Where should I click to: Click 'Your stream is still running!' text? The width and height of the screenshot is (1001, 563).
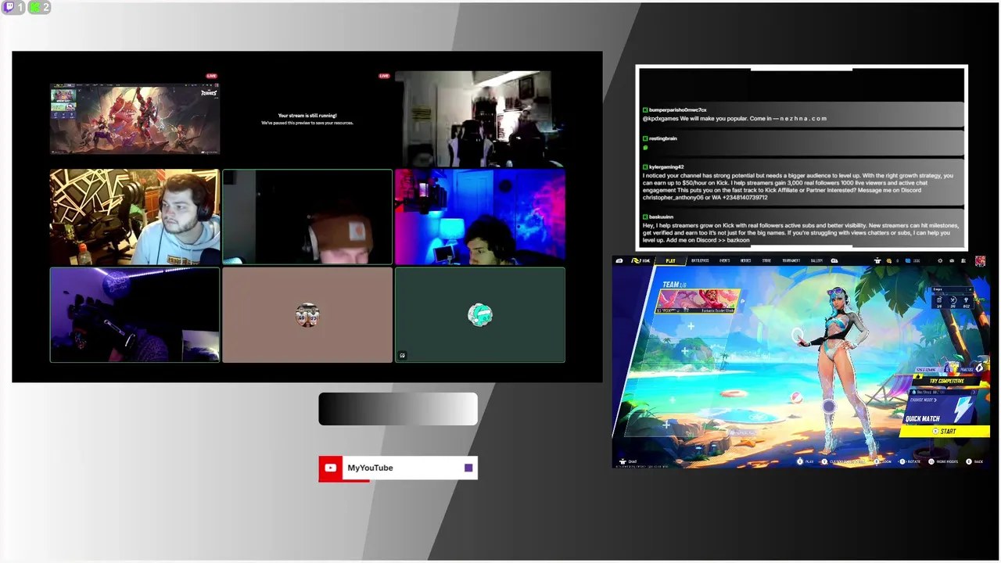(307, 115)
